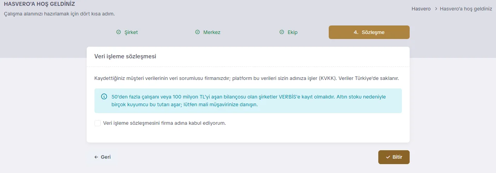Go back with the Geri button
This screenshot has width=496, height=173.
(103, 157)
